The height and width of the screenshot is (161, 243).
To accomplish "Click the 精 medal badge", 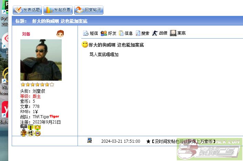I will coord(31,133).
